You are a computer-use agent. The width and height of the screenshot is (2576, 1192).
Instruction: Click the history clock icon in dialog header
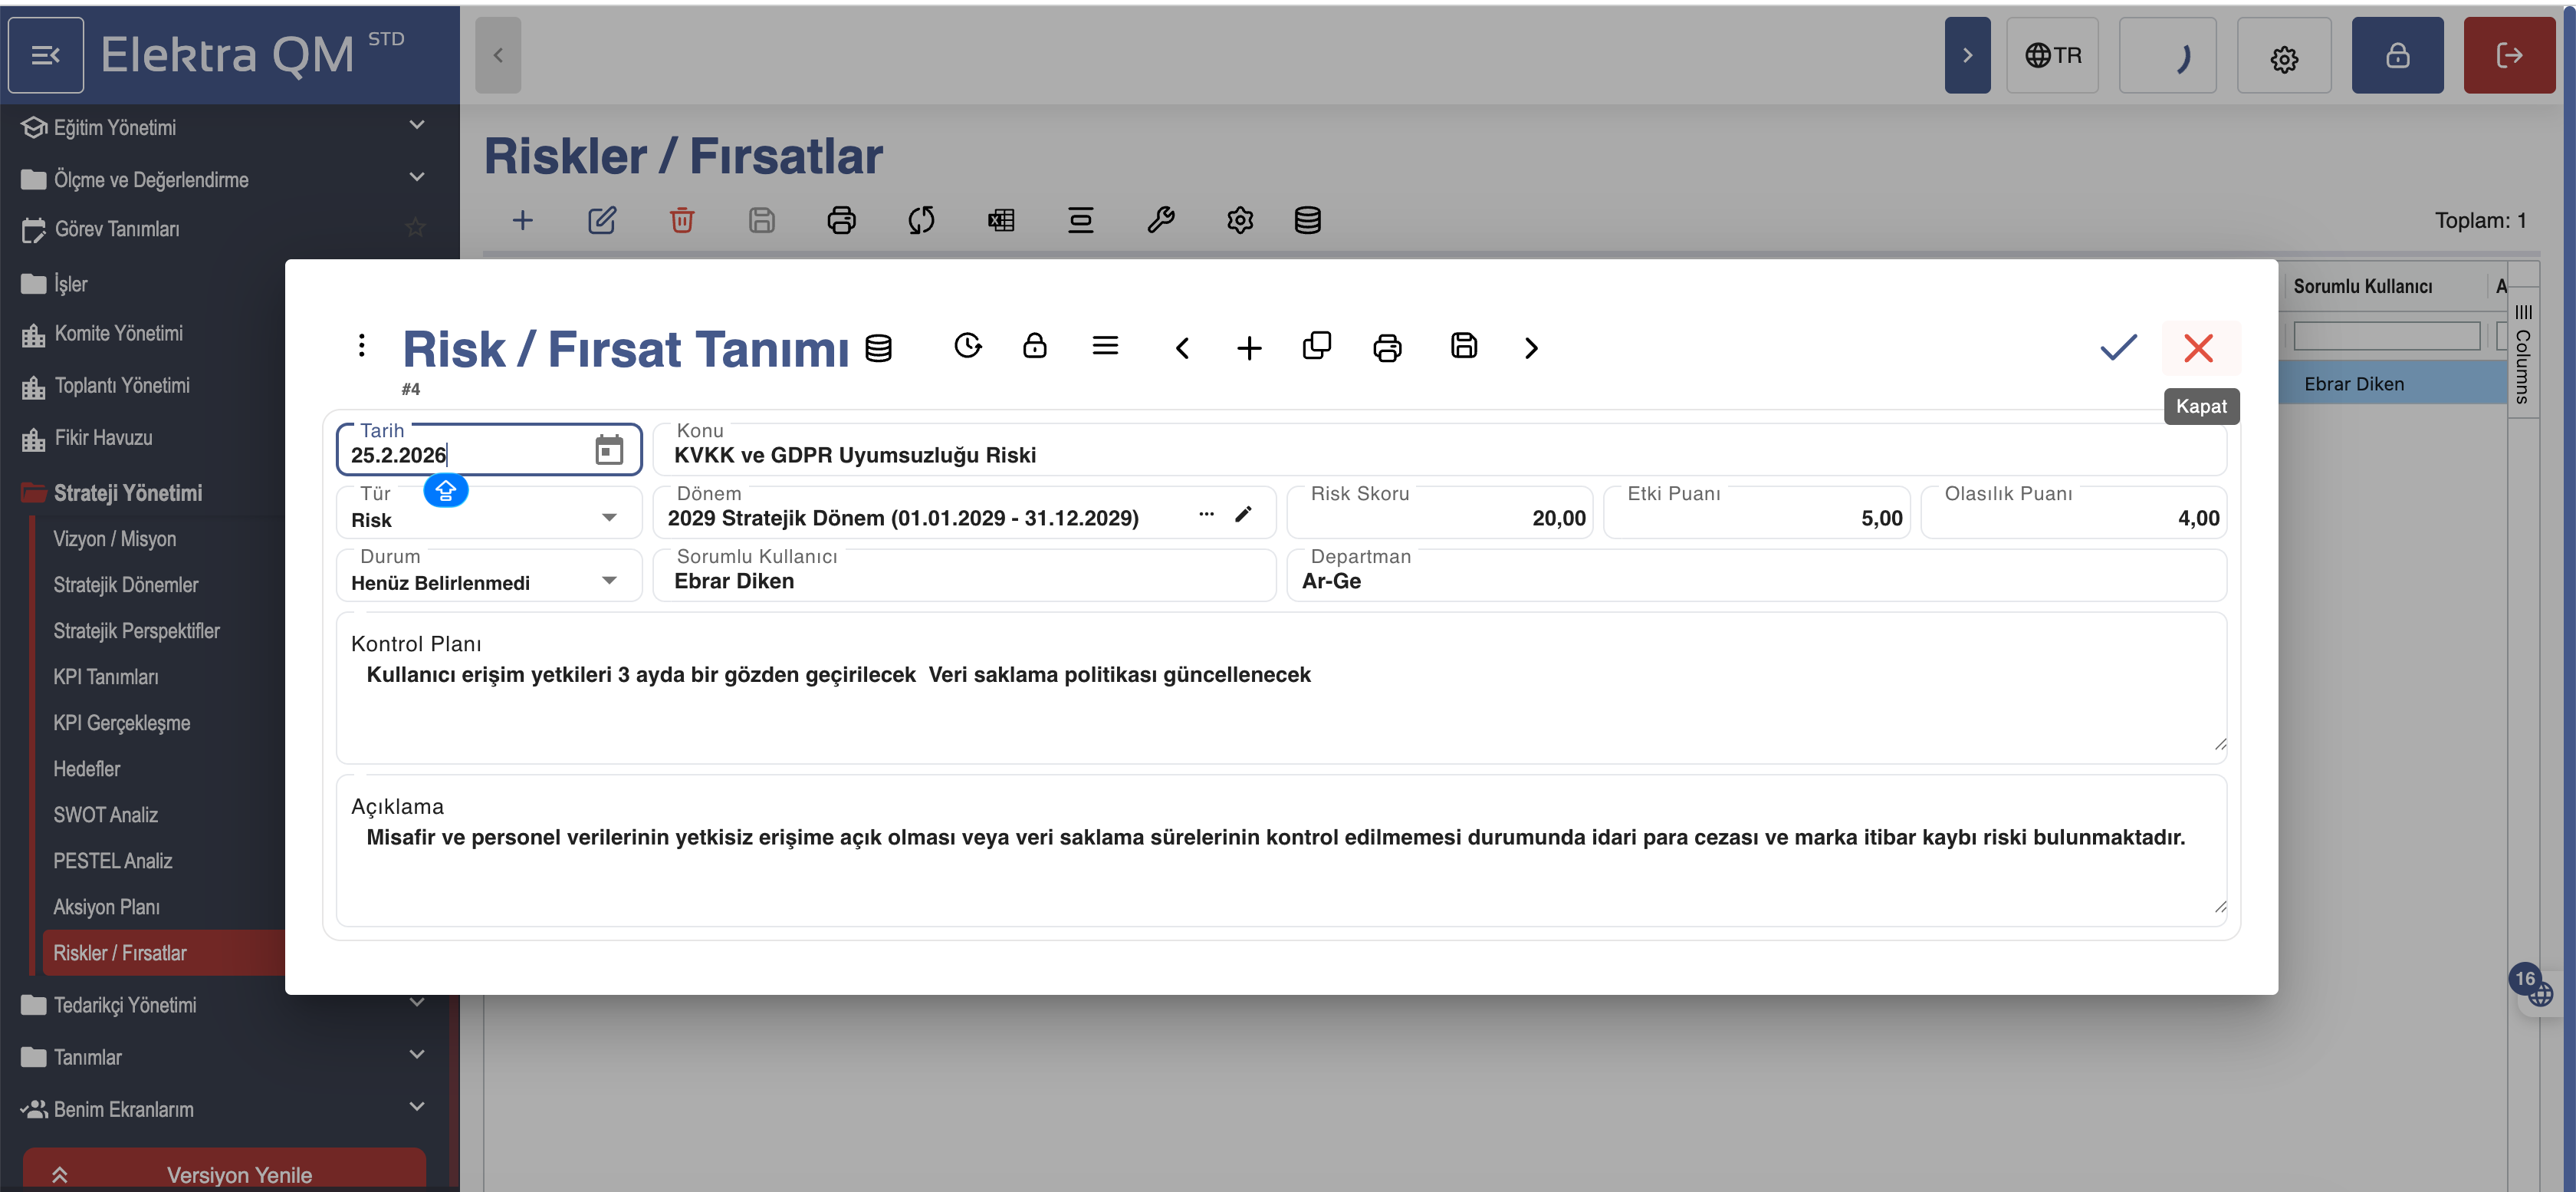(x=967, y=346)
